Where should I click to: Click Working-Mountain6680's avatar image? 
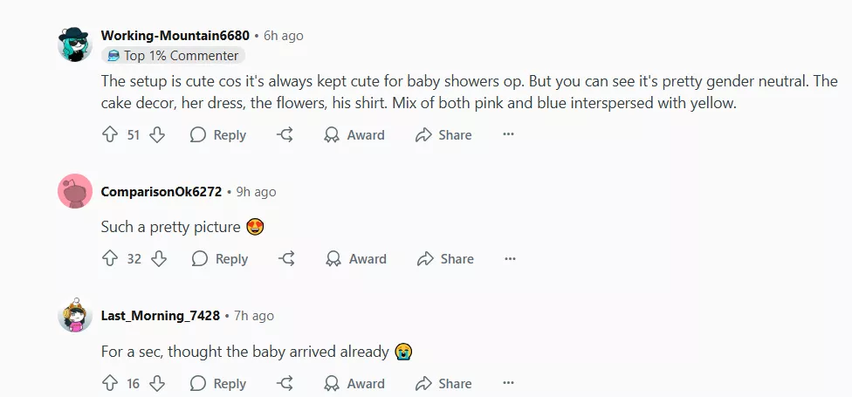(x=75, y=44)
